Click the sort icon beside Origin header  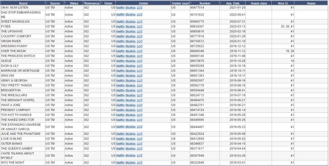click(102, 3)
